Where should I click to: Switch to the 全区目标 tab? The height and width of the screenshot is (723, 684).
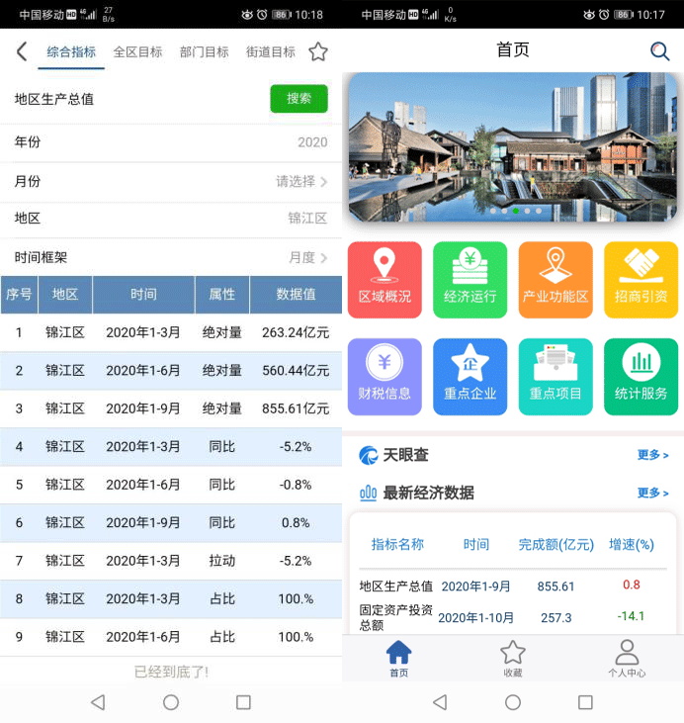pyautogui.click(x=137, y=52)
